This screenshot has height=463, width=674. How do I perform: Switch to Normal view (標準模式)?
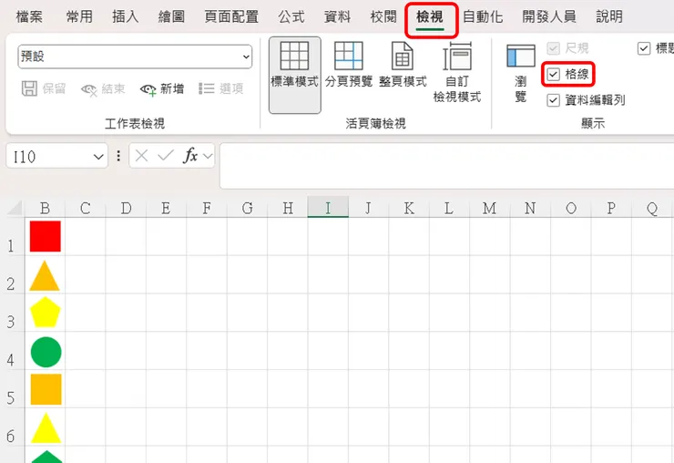(294, 75)
